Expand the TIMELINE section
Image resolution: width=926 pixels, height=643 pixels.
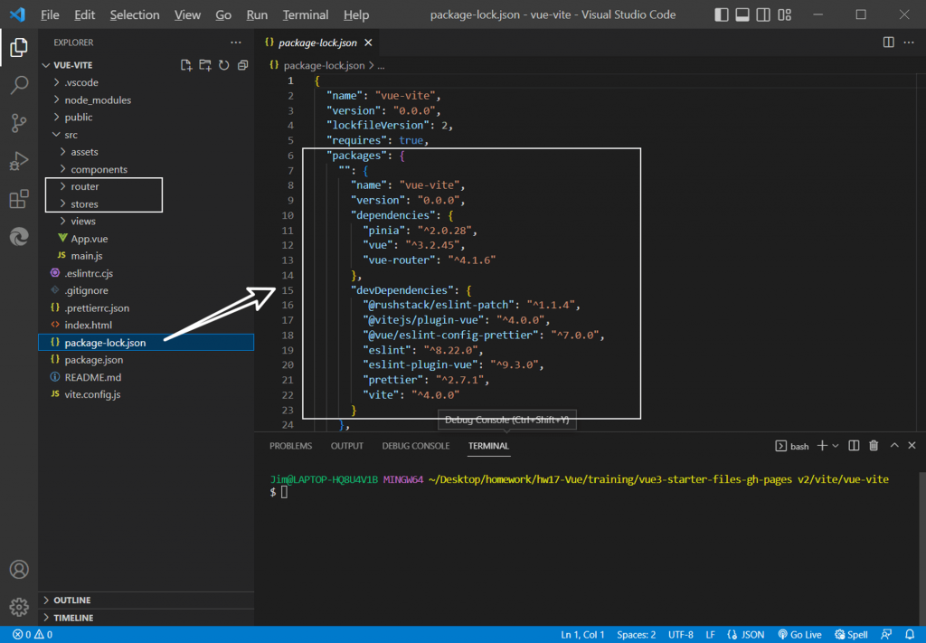pos(146,618)
